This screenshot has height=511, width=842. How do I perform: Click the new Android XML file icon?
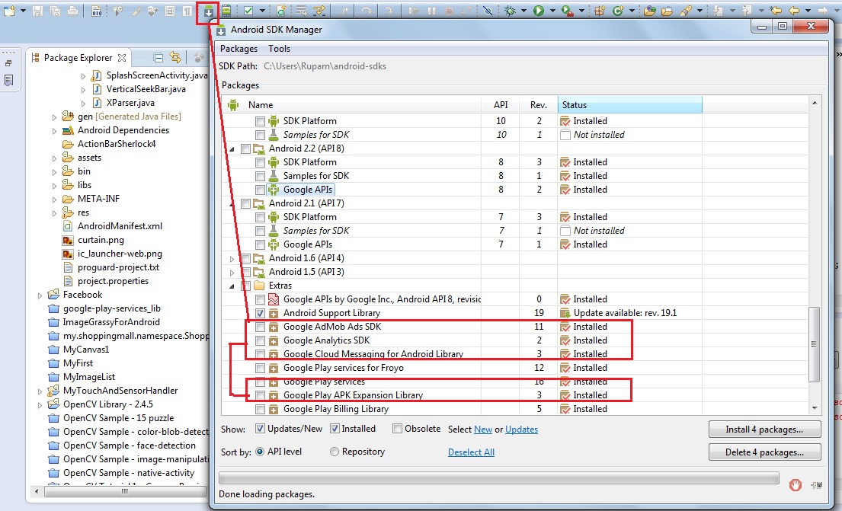[x=281, y=10]
